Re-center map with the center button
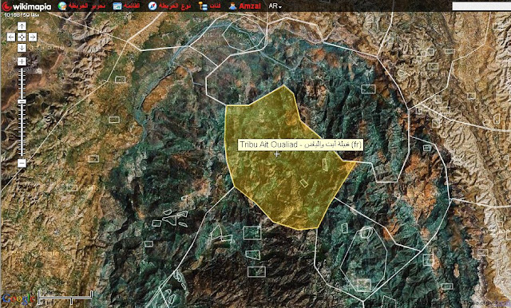The width and height of the screenshot is (511, 308). point(22,38)
